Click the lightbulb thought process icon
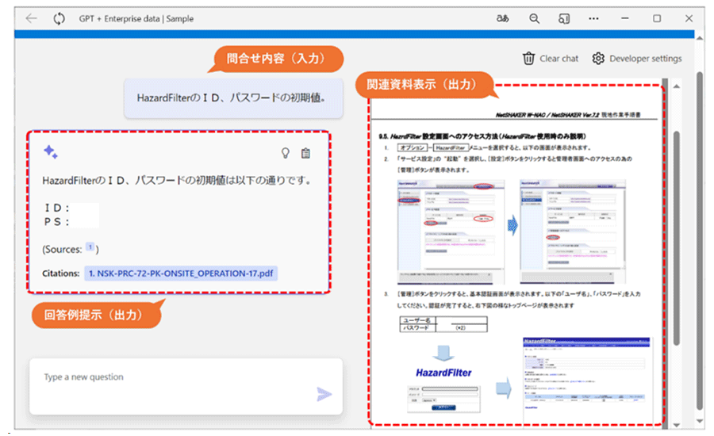The width and height of the screenshot is (714, 436). pos(285,153)
